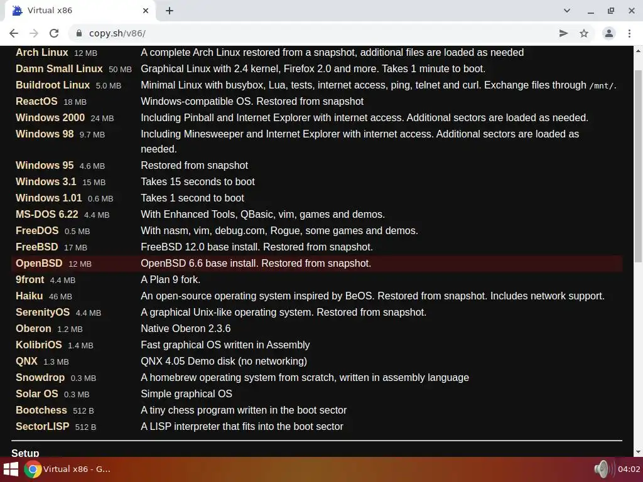Click description 'A tiny chess program written in the boot sector'
This screenshot has width=643, height=482.
pos(244,410)
